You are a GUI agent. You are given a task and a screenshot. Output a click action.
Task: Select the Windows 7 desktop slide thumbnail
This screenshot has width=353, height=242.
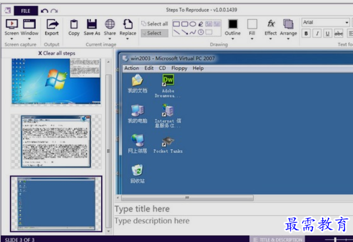click(x=56, y=82)
